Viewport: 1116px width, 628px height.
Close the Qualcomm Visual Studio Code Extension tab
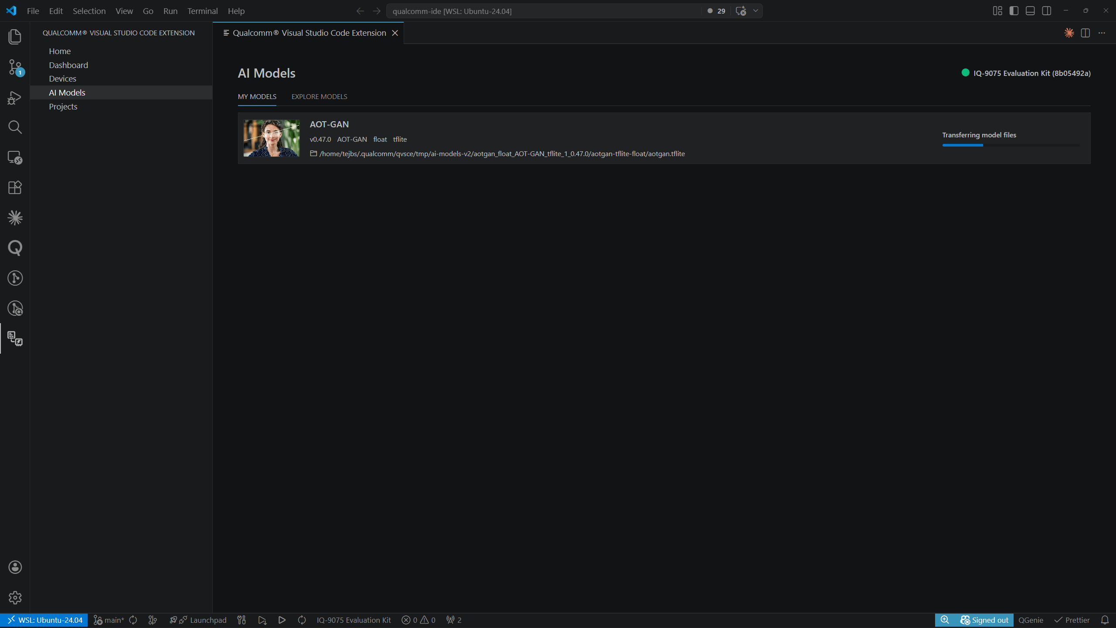(x=395, y=33)
